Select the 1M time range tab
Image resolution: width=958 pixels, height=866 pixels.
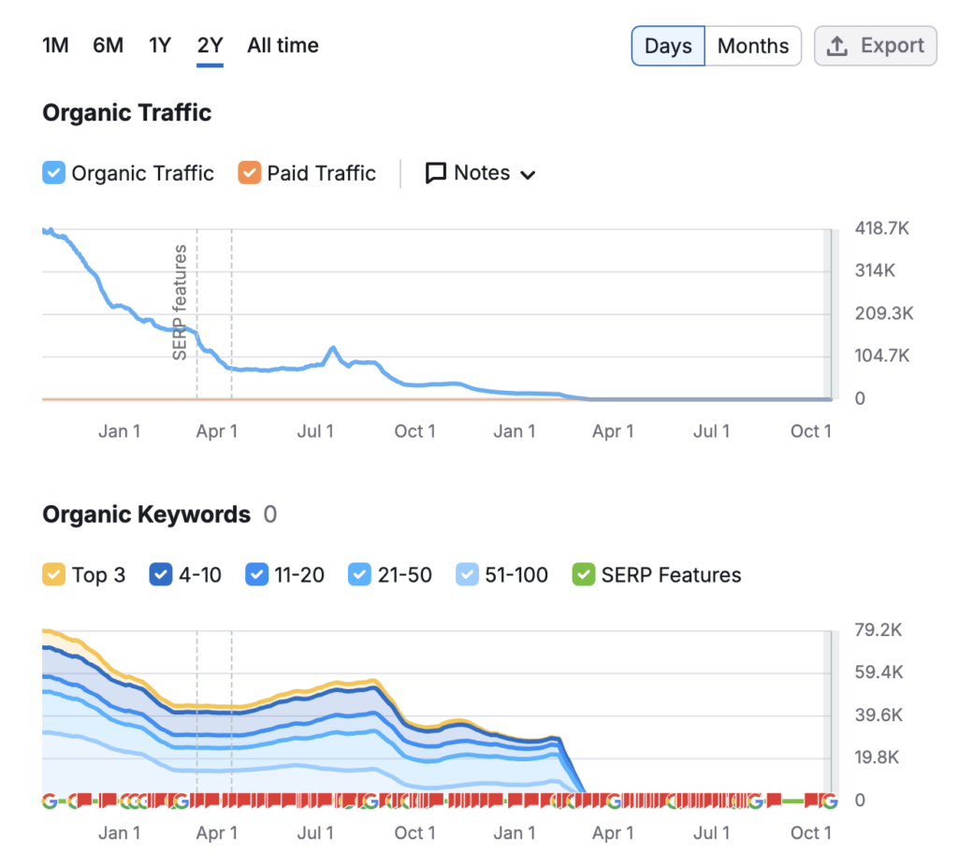[x=55, y=46]
